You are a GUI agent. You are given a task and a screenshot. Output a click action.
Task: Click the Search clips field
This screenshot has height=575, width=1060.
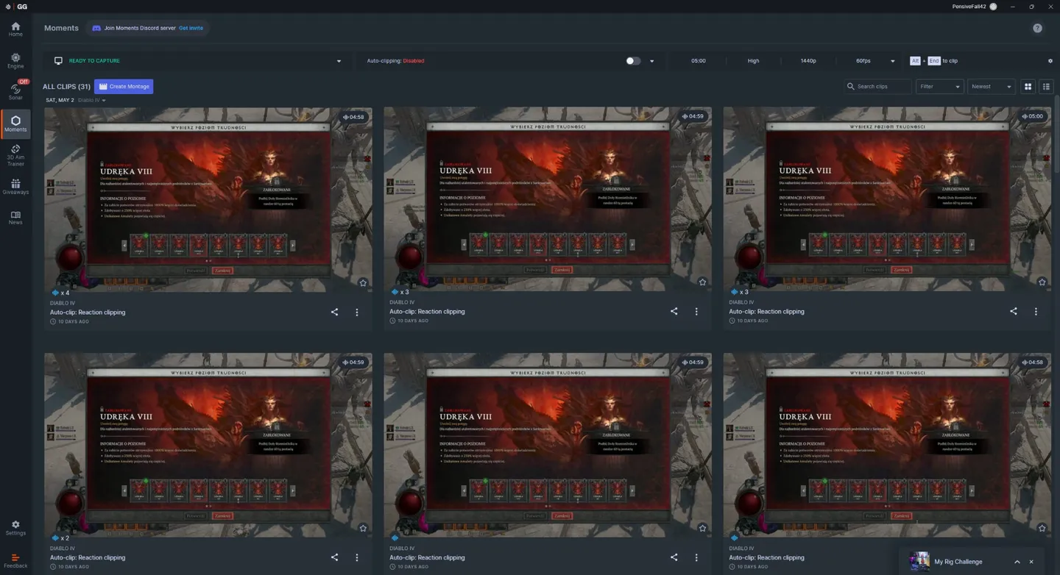pyautogui.click(x=878, y=87)
